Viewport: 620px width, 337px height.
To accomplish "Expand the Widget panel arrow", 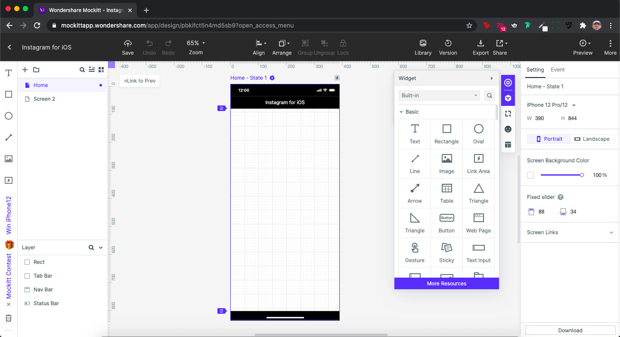I will coord(492,78).
